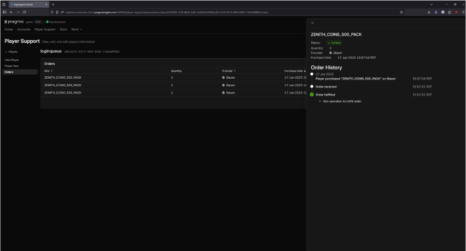This screenshot has width=466, height=251.
Task: Open the Store menu item
Action: click(63, 29)
